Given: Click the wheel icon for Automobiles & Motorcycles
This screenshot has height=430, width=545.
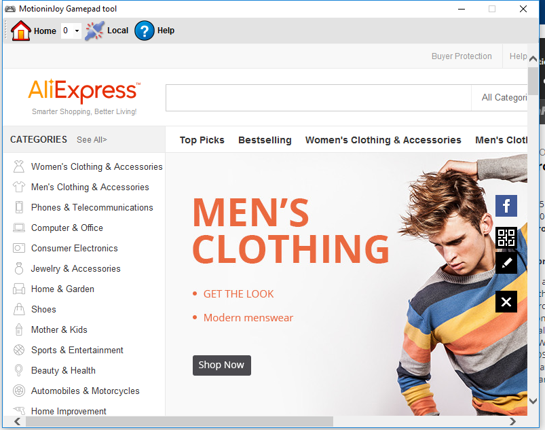Looking at the screenshot, I should (19, 391).
